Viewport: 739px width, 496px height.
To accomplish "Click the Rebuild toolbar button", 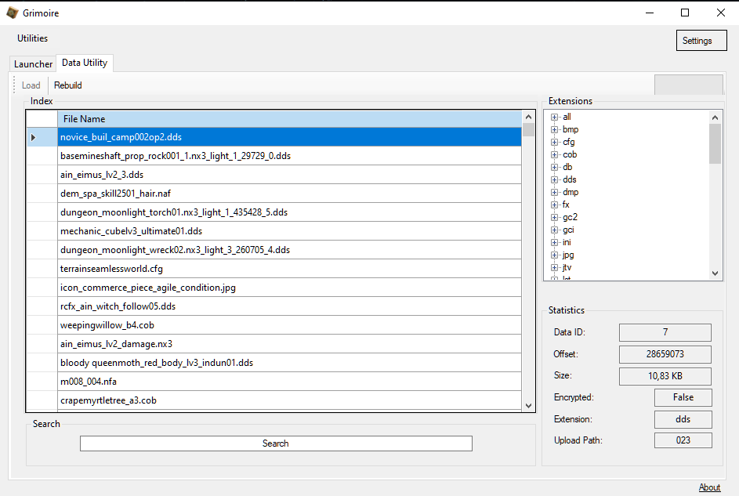I will tap(68, 85).
